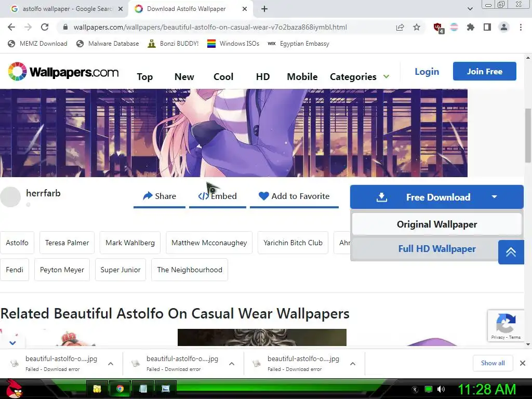The image size is (532, 399).
Task: Switch to astolfo wallpaper Google Search tab
Action: tap(64, 9)
